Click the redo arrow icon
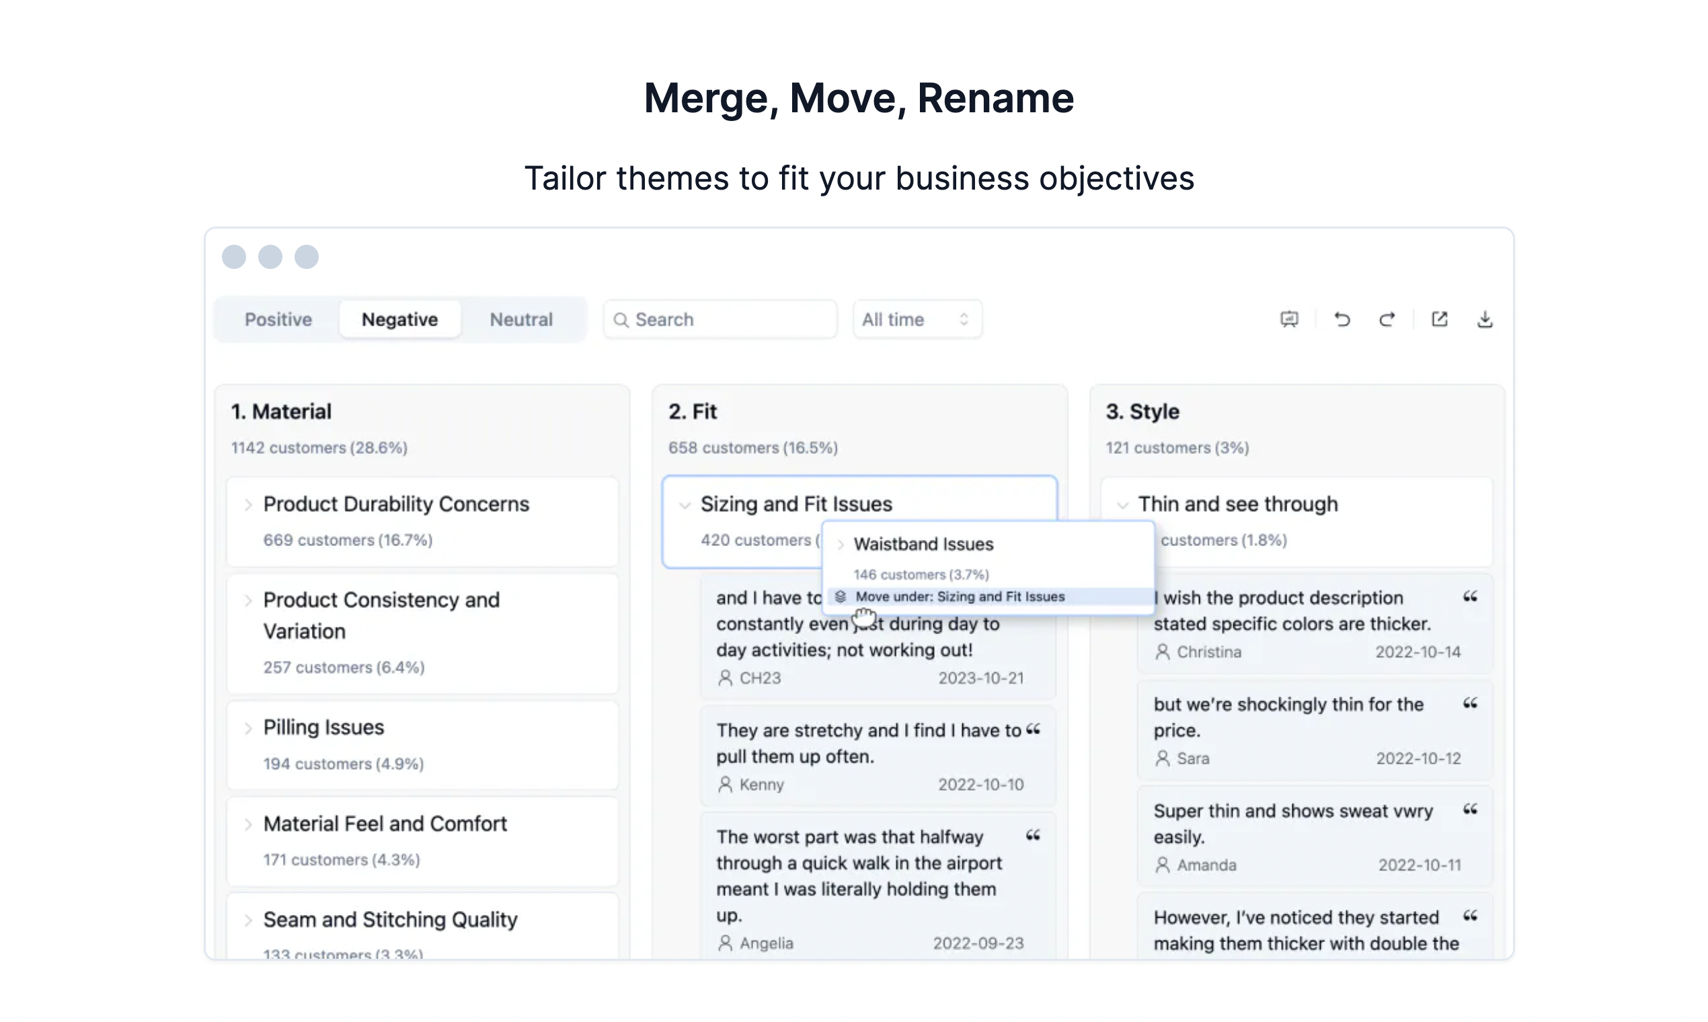Viewport: 1708px width, 1022px height. [x=1387, y=319]
